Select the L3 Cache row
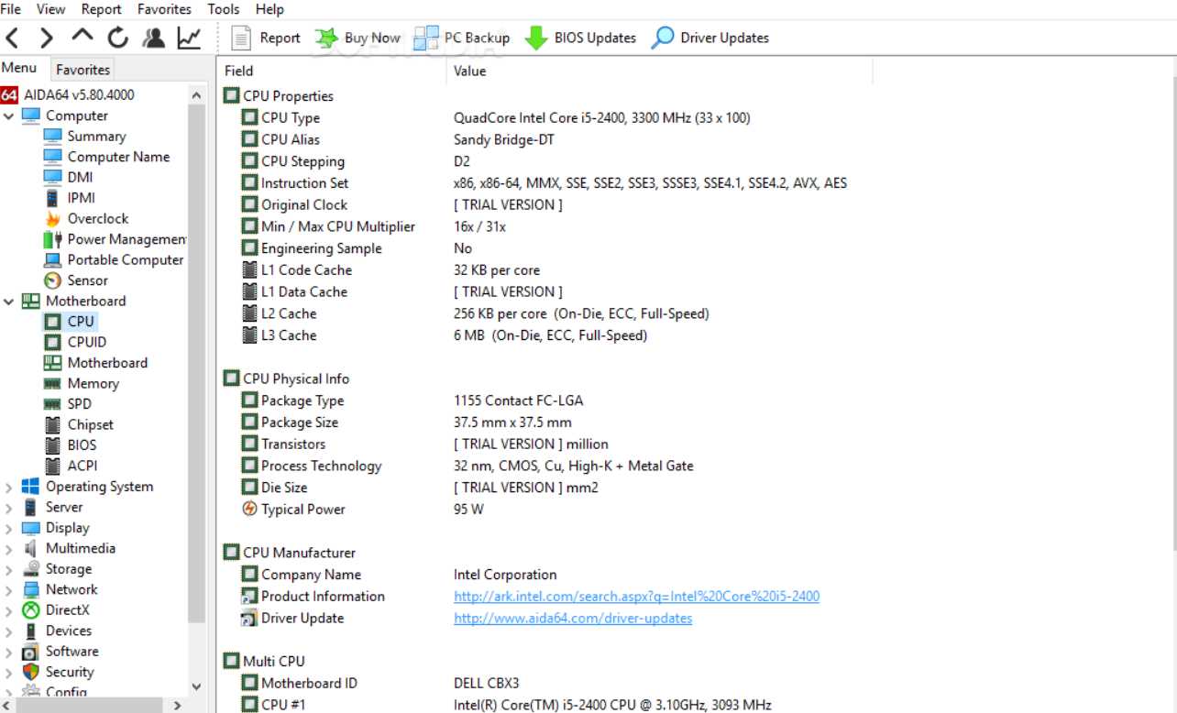This screenshot has width=1177, height=713. 445,335
